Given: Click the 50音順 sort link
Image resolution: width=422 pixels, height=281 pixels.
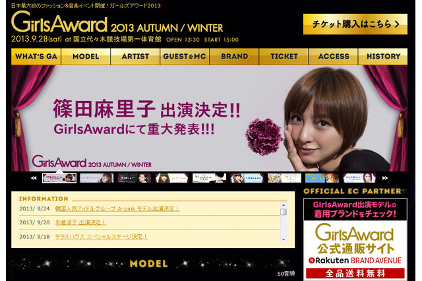Looking at the screenshot, I should 286,274.
